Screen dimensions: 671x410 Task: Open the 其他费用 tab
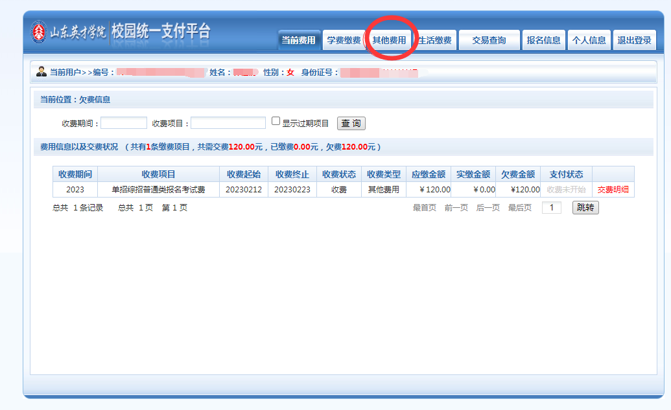click(x=389, y=40)
